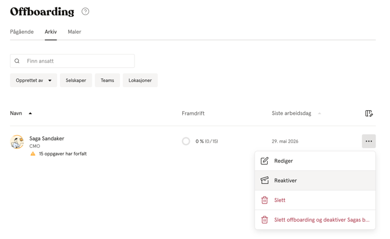
Task: Click the search magnifier icon
Action: click(17, 61)
